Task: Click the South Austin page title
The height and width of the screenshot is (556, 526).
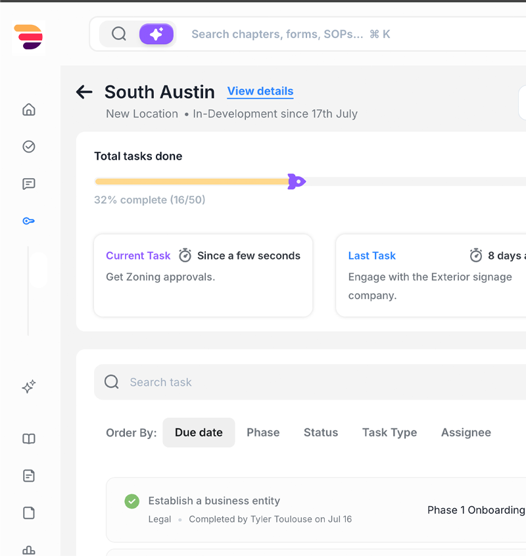Action: tap(160, 92)
